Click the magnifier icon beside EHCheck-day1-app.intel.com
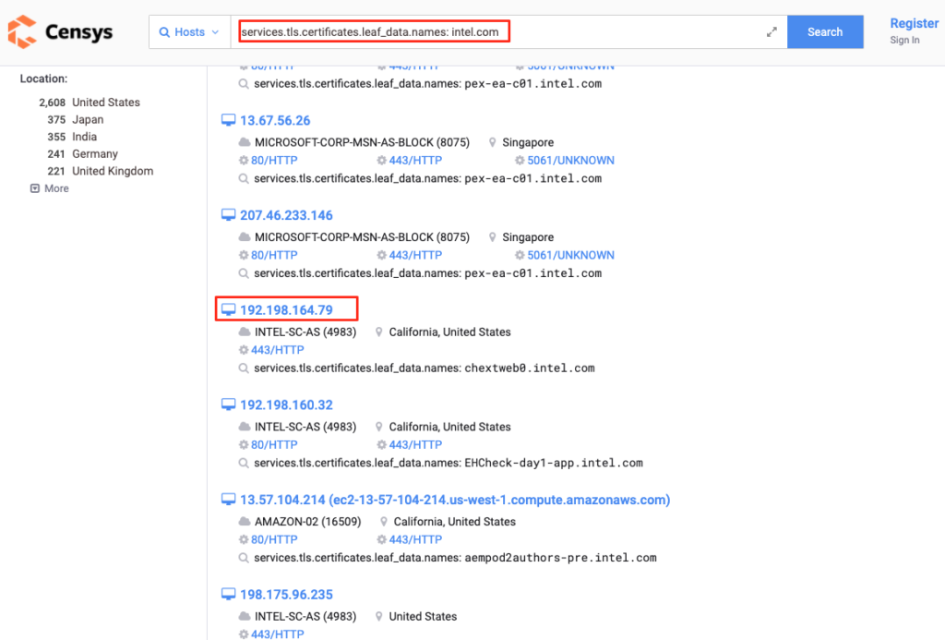Image resolution: width=945 pixels, height=640 pixels. tap(244, 463)
